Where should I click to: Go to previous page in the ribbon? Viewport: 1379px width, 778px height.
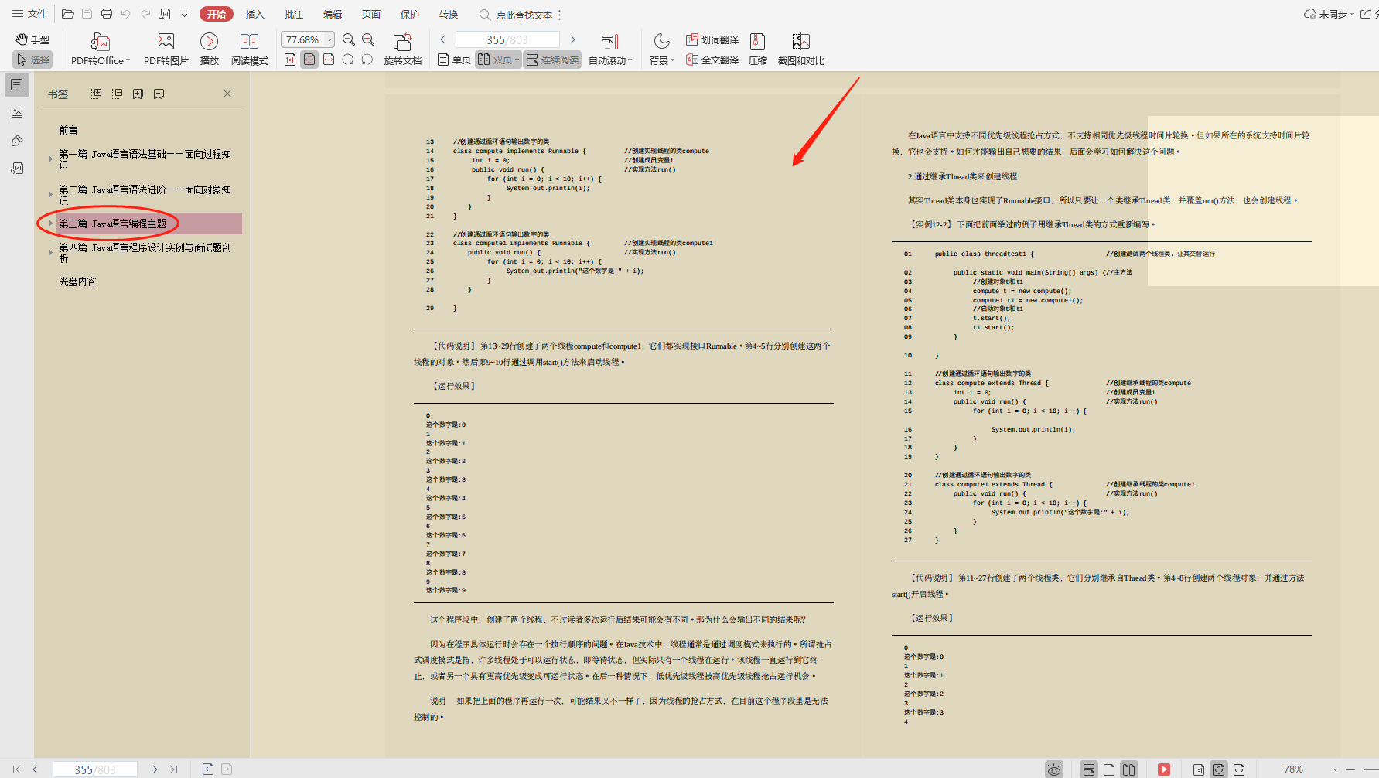click(x=442, y=39)
